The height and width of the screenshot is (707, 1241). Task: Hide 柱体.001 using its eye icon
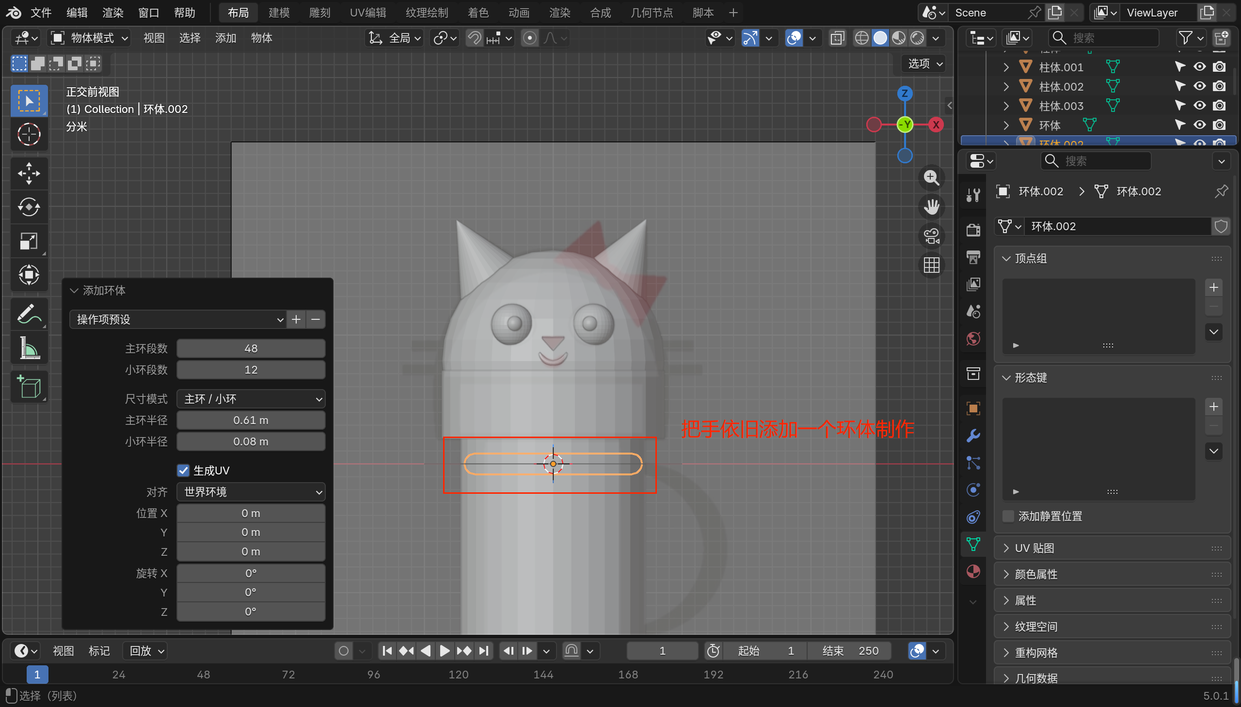click(1199, 67)
